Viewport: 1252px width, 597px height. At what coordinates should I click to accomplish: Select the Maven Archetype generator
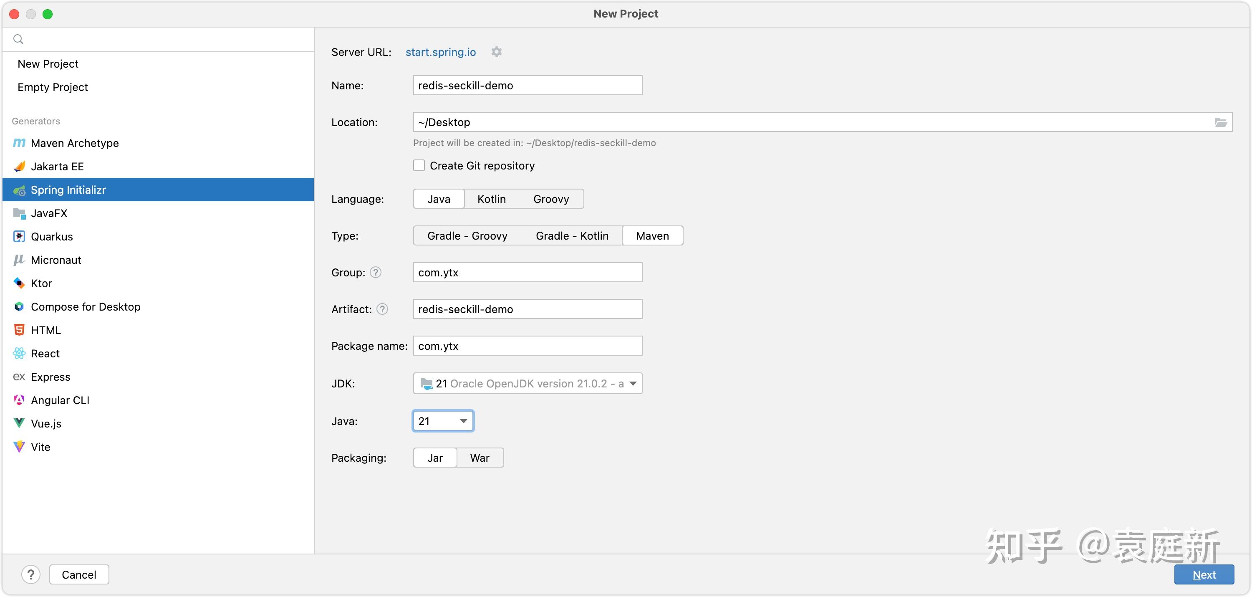coord(74,143)
